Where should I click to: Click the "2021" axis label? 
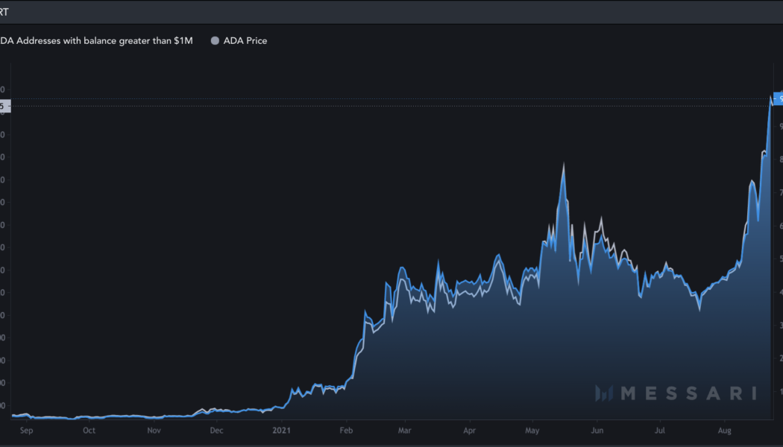[x=283, y=431]
